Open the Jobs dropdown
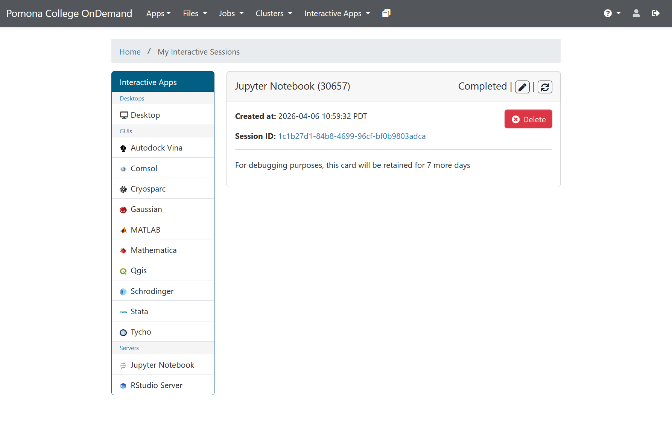Viewport: 672px width, 443px height. tap(231, 14)
